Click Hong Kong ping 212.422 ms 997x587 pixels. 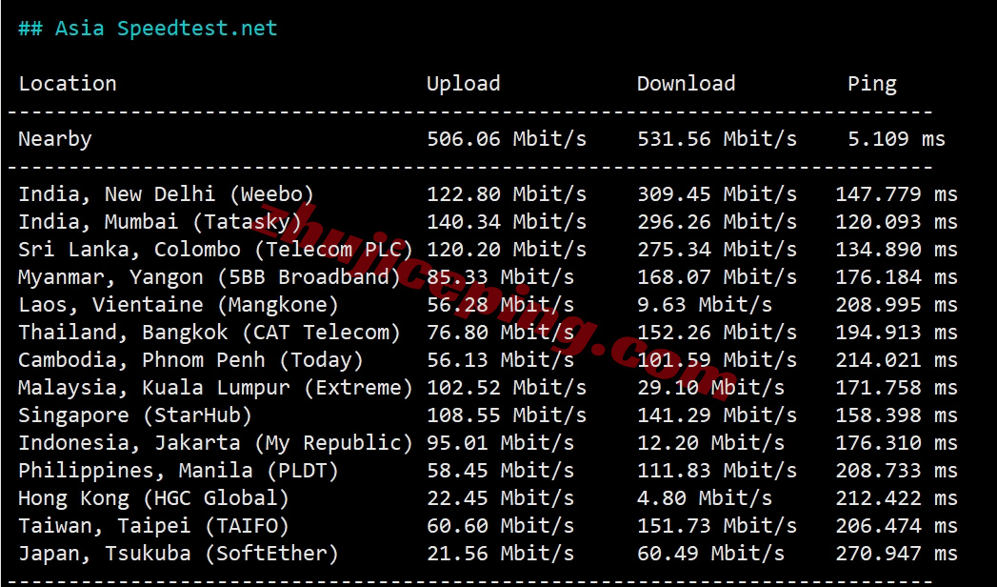(896, 498)
